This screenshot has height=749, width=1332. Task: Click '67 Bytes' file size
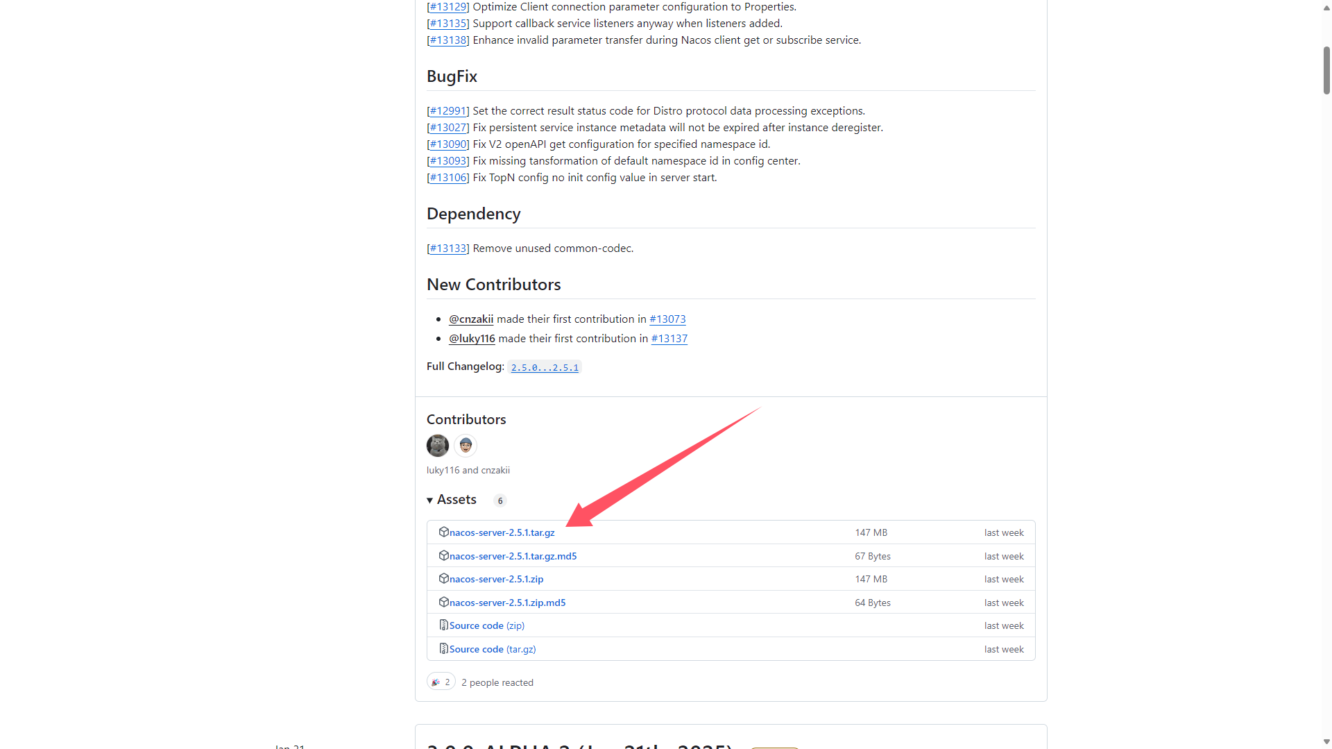tap(873, 556)
